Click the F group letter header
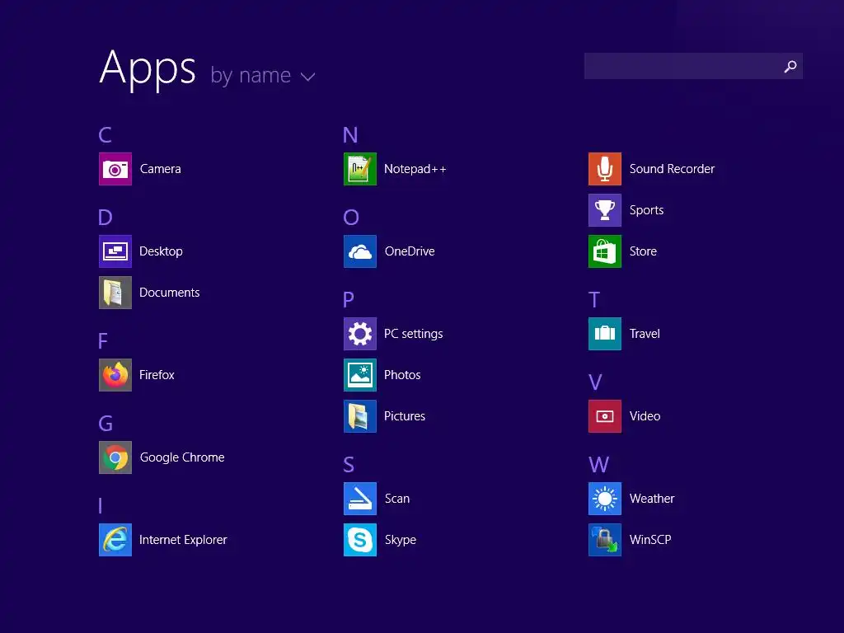 tap(103, 340)
